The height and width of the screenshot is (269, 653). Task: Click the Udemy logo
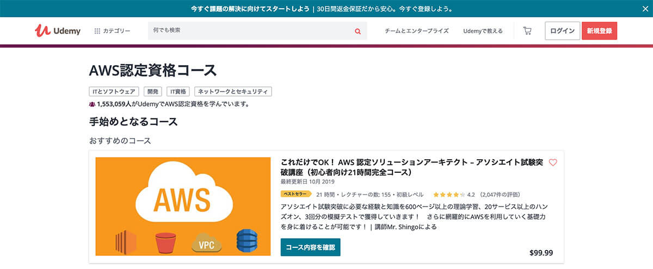57,31
